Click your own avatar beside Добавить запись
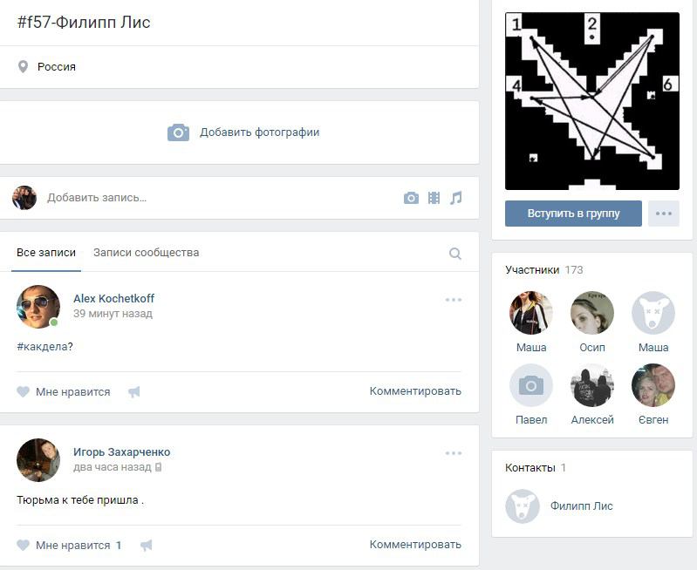 click(24, 198)
